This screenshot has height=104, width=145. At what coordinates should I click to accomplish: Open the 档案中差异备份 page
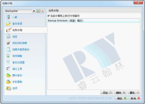[x=21, y=50]
